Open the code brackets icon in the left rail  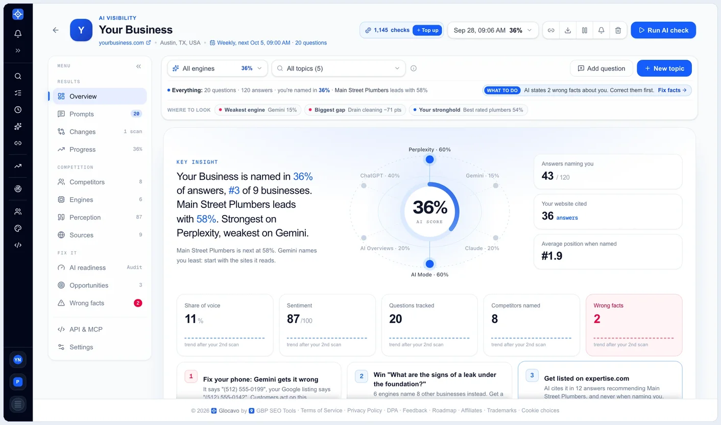18,245
